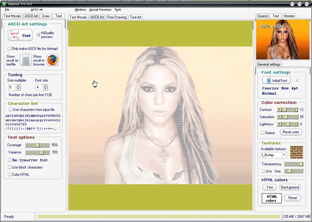Click the source image thumbnail
The image size is (312, 222).
pyautogui.click(x=282, y=40)
